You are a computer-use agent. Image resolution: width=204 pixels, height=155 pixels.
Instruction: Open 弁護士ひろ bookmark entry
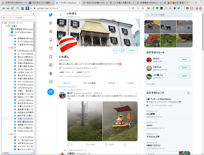click(23, 119)
